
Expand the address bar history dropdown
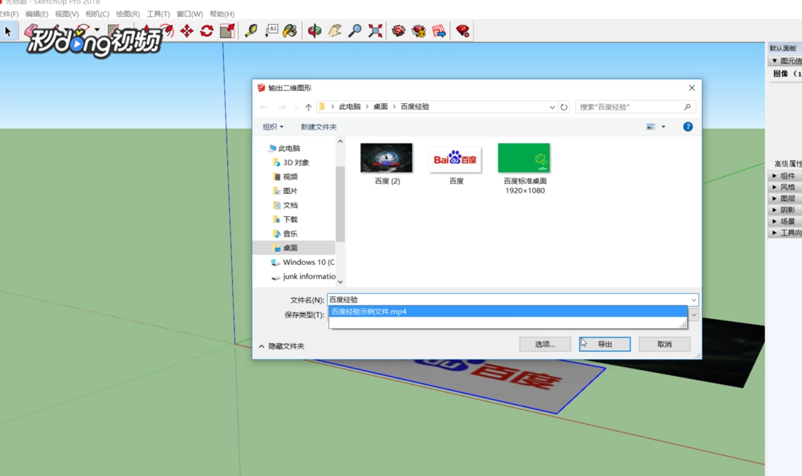coord(552,107)
